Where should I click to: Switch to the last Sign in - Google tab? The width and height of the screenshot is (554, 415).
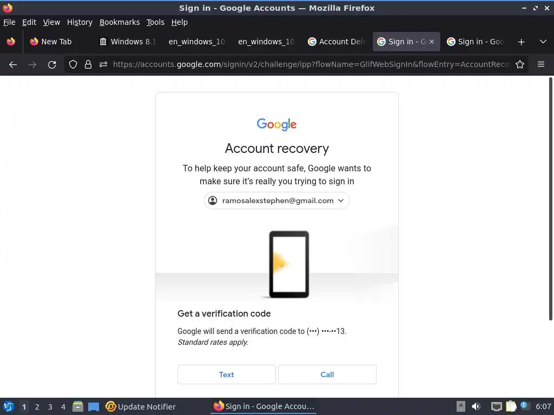(x=476, y=42)
